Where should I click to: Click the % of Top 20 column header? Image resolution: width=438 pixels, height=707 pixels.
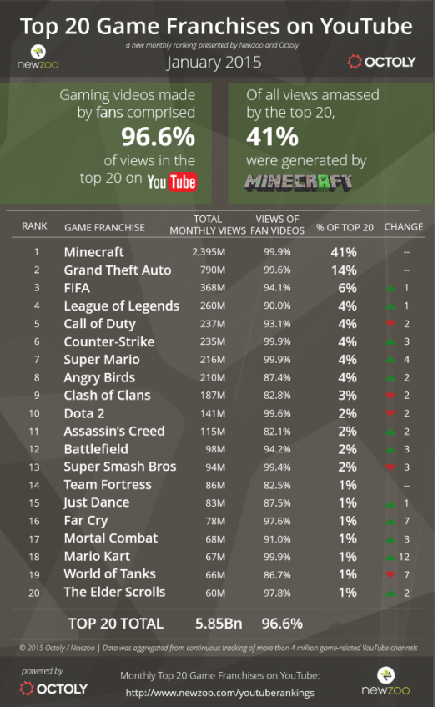pos(345,227)
